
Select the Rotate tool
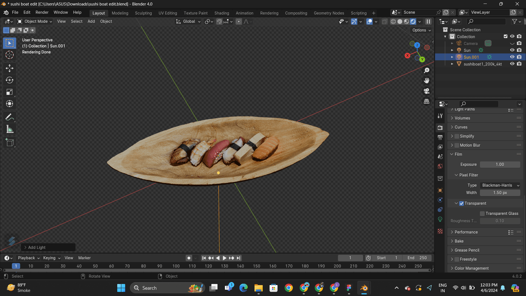[10, 80]
